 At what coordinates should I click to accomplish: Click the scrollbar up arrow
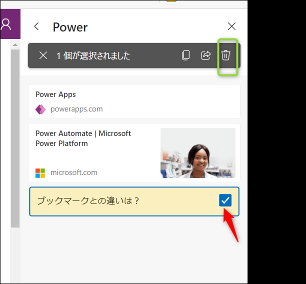[15, 45]
